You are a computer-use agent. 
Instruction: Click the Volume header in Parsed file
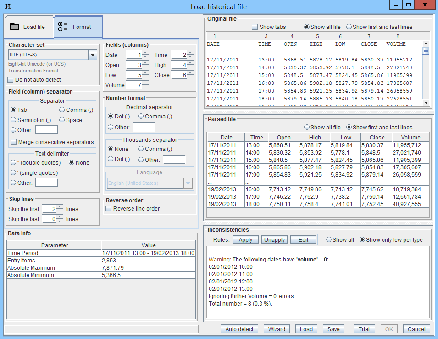410,138
